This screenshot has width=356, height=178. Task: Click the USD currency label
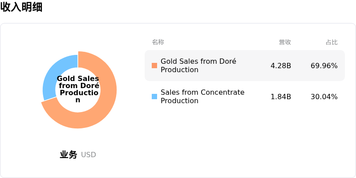[89, 155]
